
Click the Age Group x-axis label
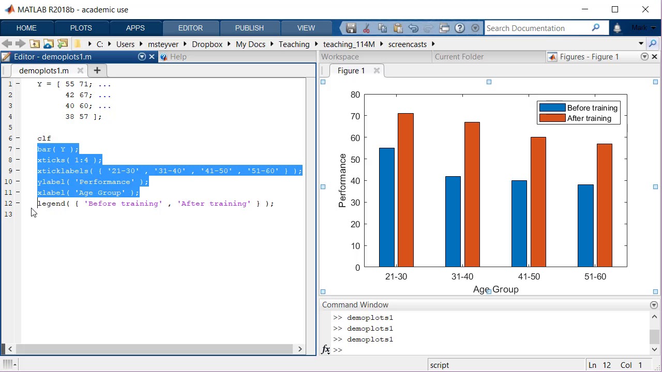(x=495, y=289)
